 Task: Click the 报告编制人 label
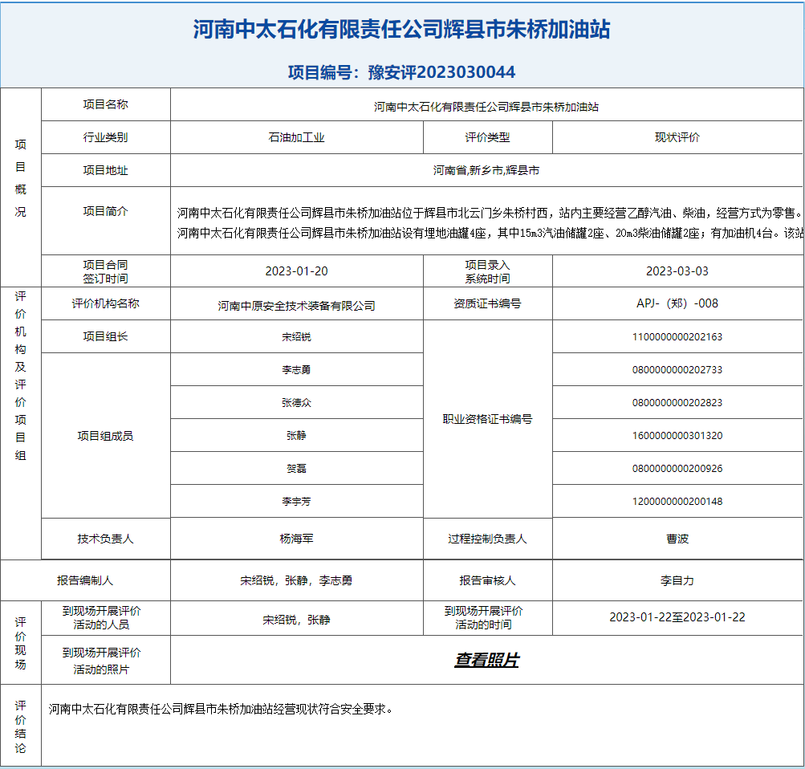click(x=85, y=580)
